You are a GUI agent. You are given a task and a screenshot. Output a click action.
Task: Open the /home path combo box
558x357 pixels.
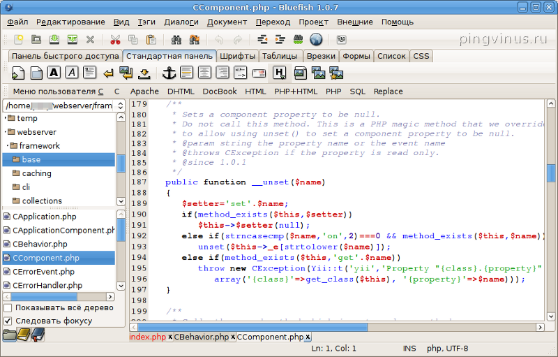coord(64,105)
